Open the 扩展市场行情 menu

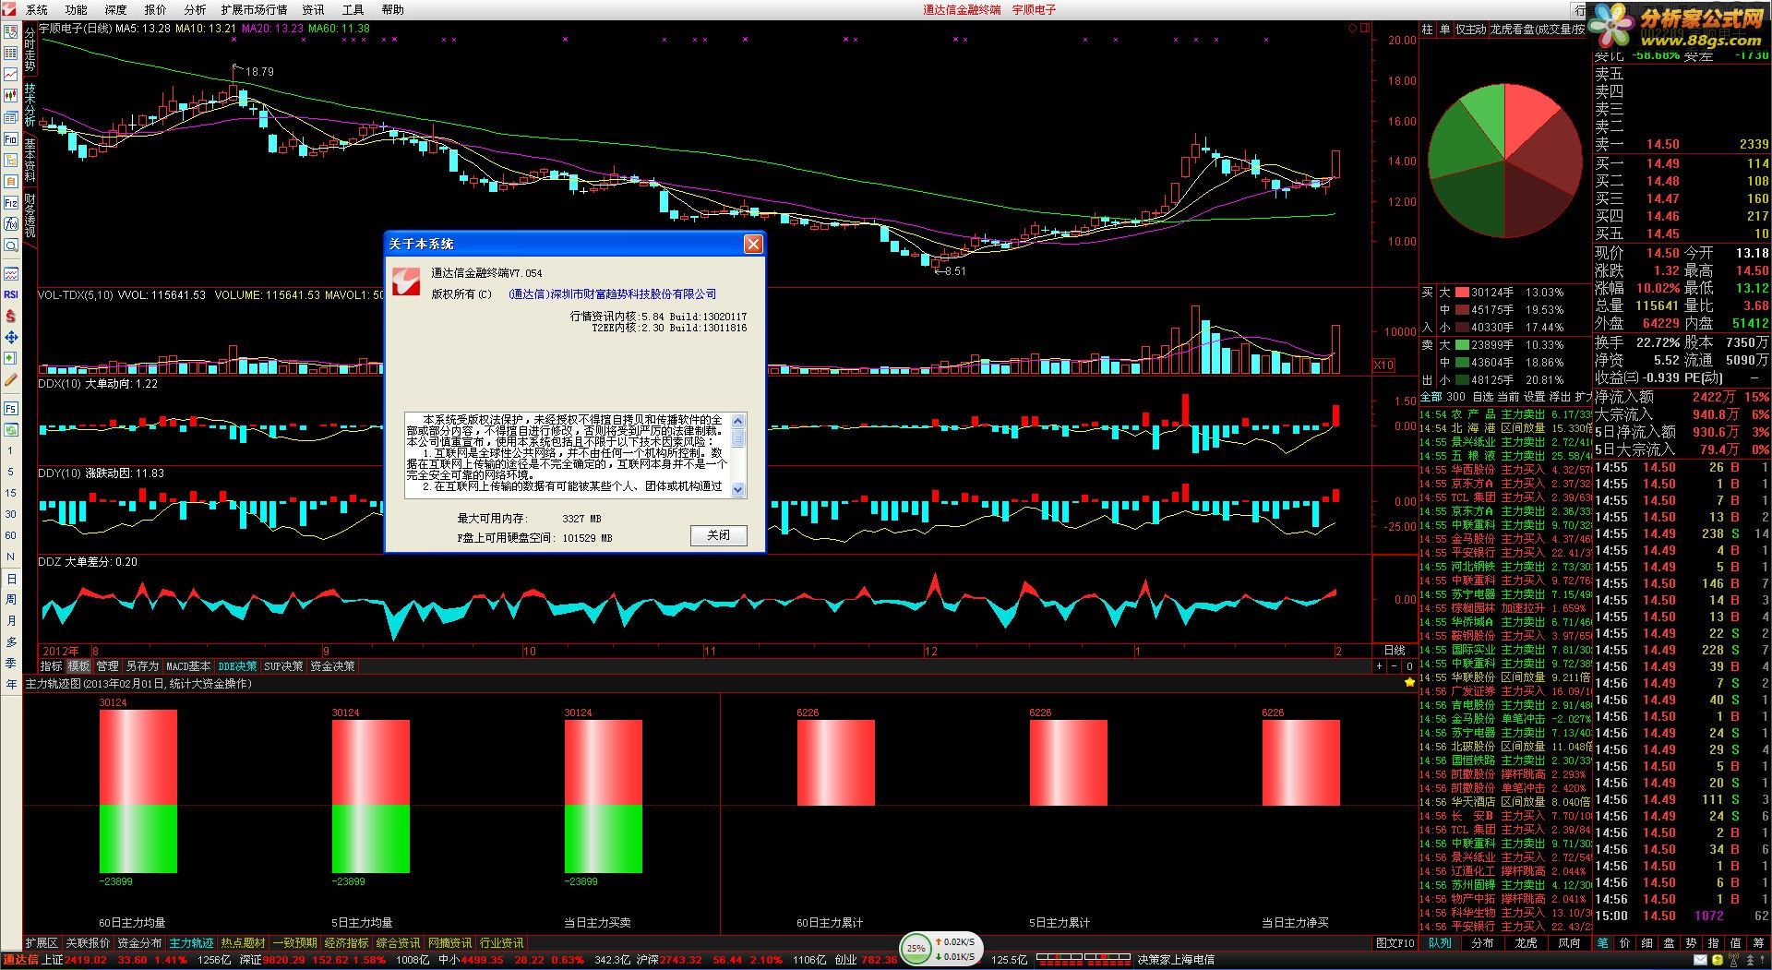(254, 9)
